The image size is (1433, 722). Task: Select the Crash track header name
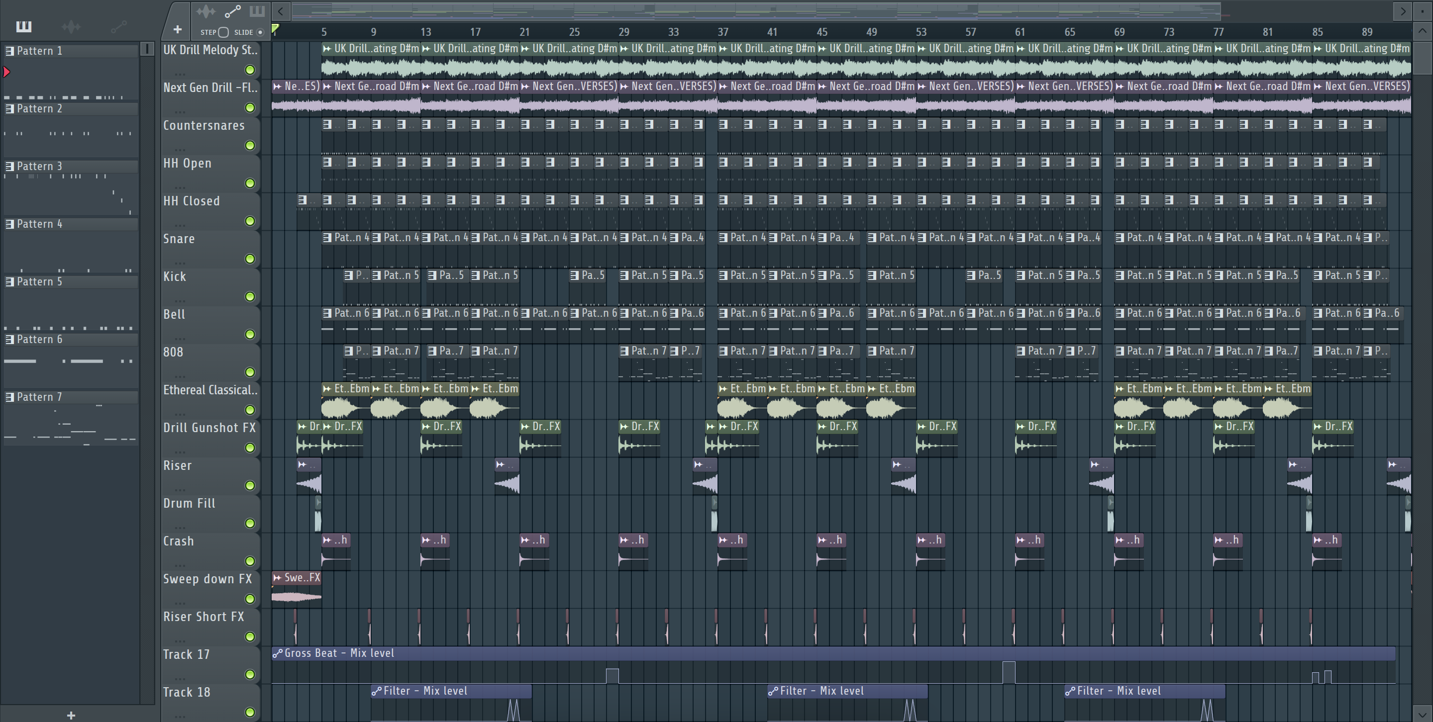(x=179, y=541)
